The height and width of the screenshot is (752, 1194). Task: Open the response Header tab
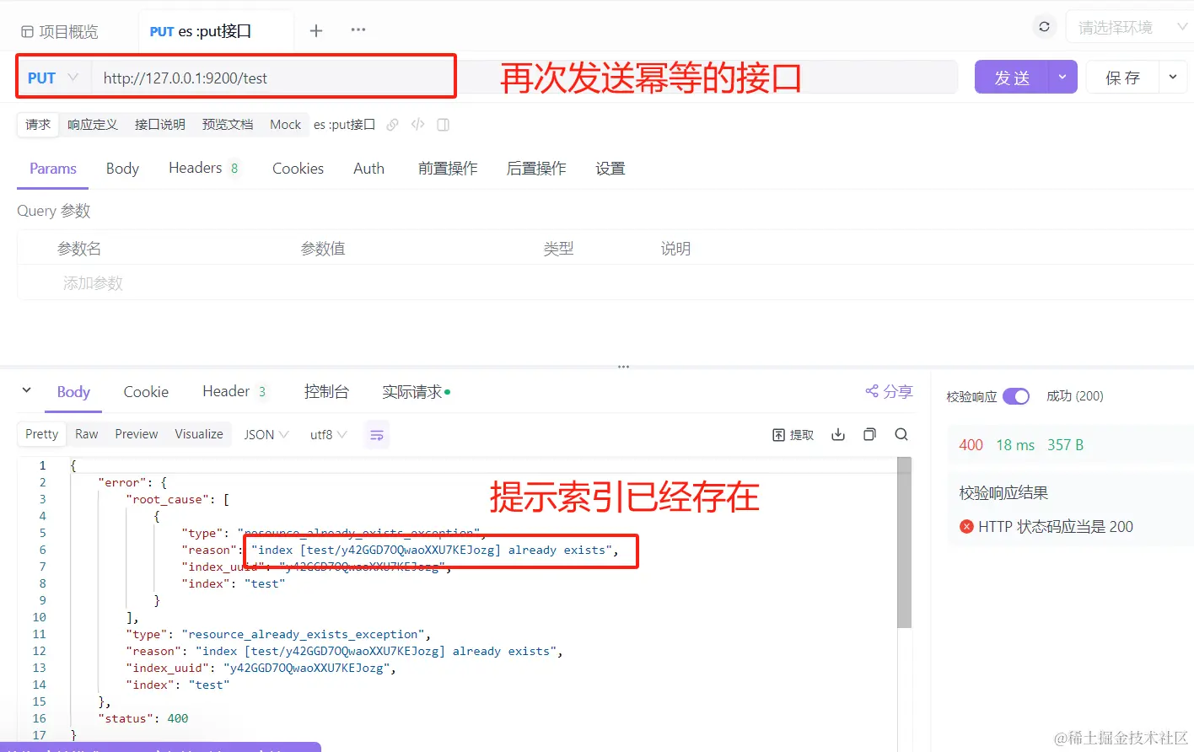click(234, 391)
